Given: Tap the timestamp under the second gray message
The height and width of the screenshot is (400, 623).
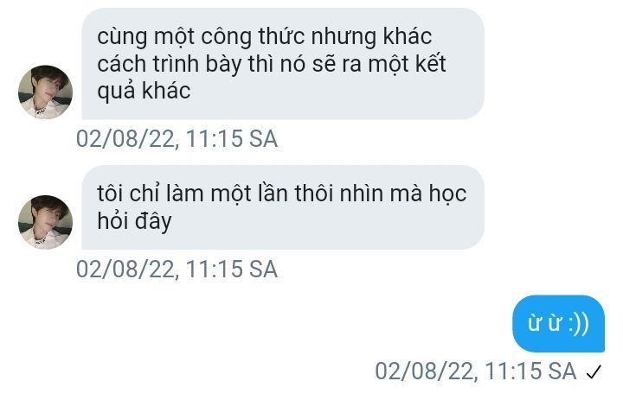Looking at the screenshot, I should point(177,269).
